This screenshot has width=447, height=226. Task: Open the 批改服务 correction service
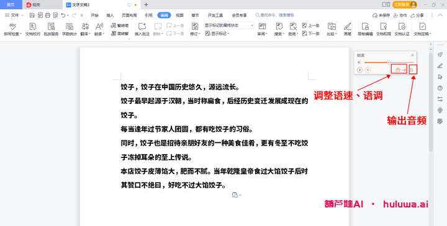(x=51, y=30)
